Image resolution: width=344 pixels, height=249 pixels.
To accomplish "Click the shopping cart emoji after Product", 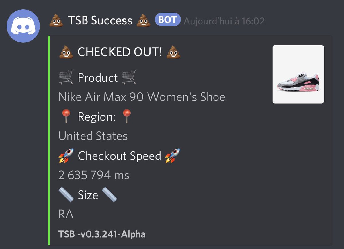I will [x=129, y=78].
